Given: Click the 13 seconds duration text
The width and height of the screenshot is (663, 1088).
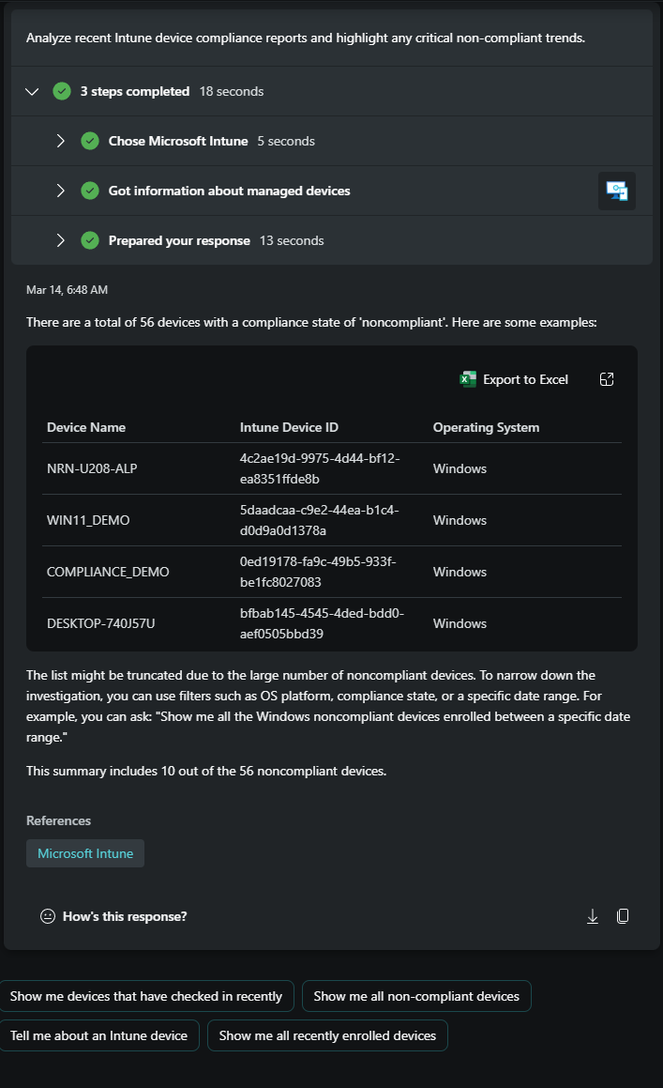Looking at the screenshot, I should pyautogui.click(x=292, y=240).
